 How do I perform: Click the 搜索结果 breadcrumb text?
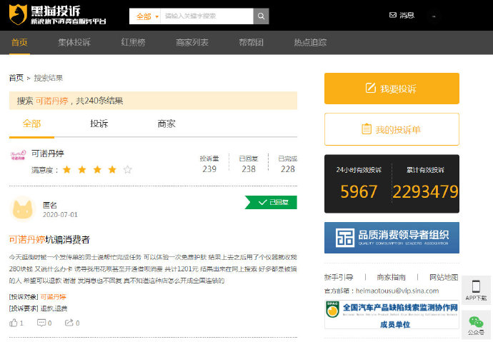49,78
